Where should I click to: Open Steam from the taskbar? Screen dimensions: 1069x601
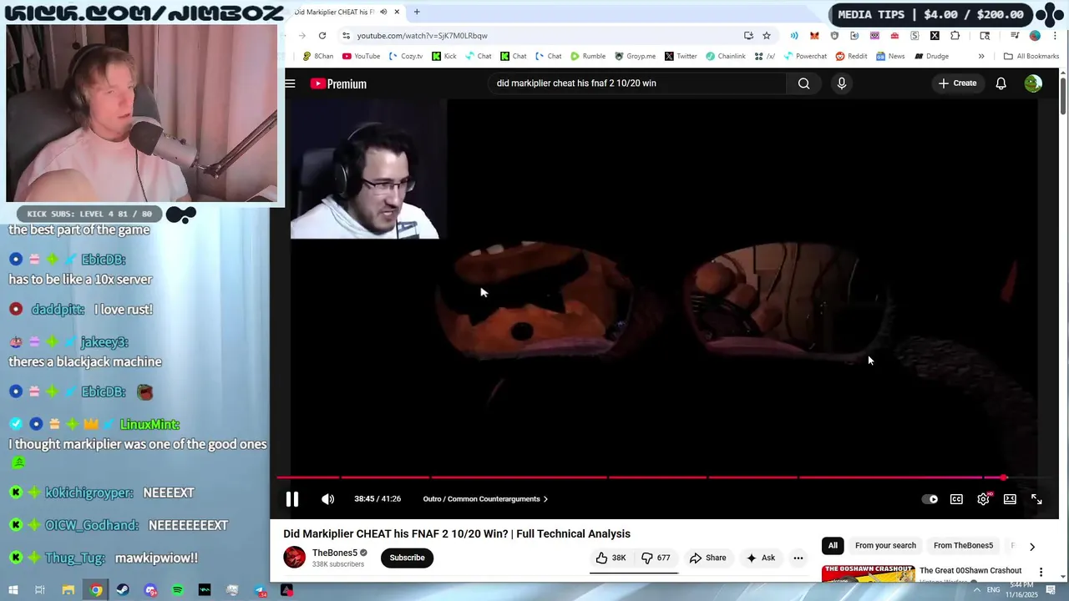tap(123, 590)
